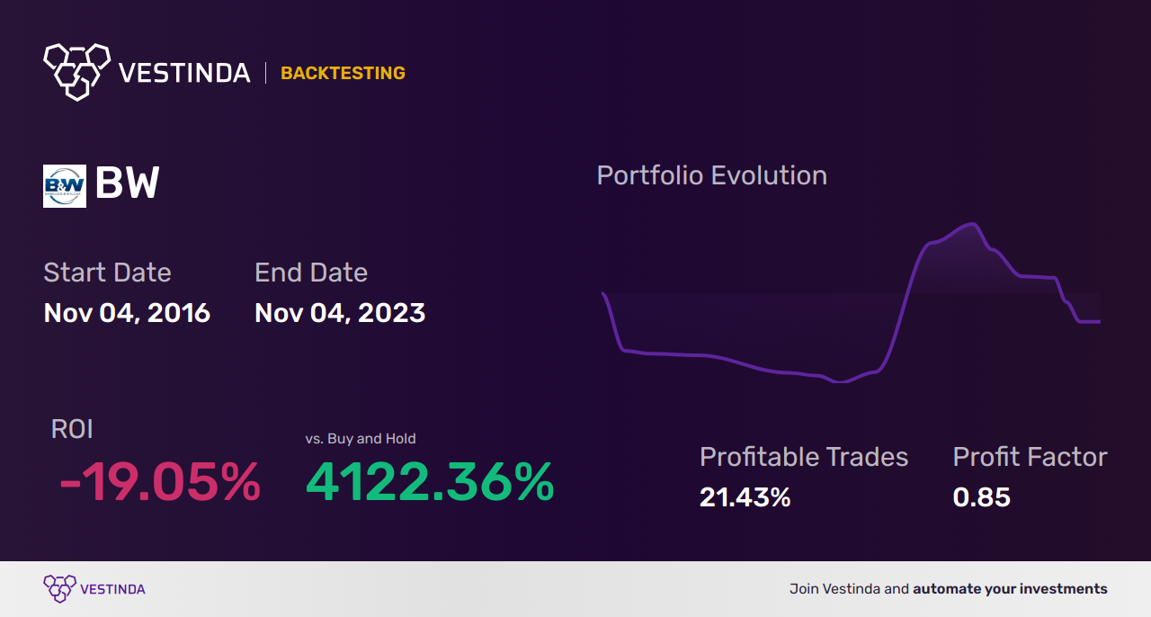Click the Join Vestinda footer text
Viewport: 1151px width, 617px height.
pos(949,589)
